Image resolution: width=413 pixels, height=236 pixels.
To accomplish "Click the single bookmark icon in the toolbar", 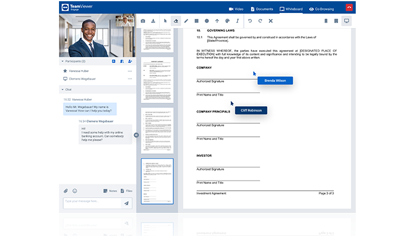I will (x=326, y=21).
